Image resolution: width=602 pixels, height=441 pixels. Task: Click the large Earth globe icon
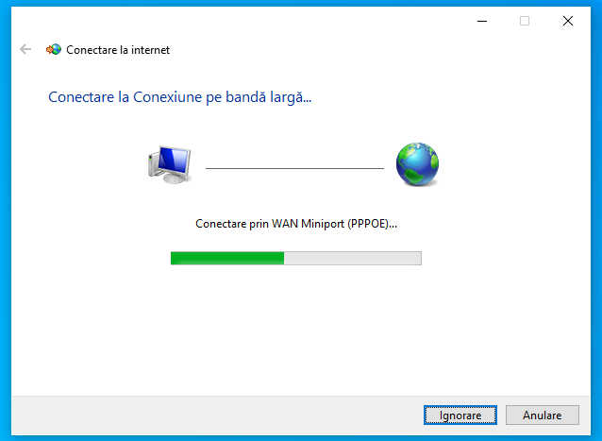[x=417, y=164]
